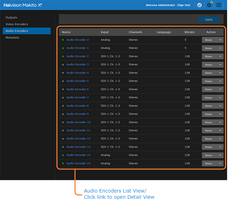
Task: Open the streaming status icon in header
Action: pos(199,5)
